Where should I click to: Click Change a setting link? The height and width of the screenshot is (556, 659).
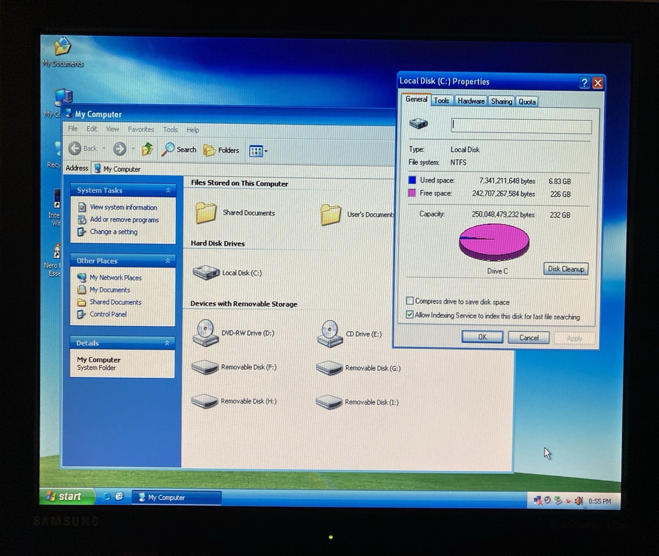pyautogui.click(x=114, y=231)
